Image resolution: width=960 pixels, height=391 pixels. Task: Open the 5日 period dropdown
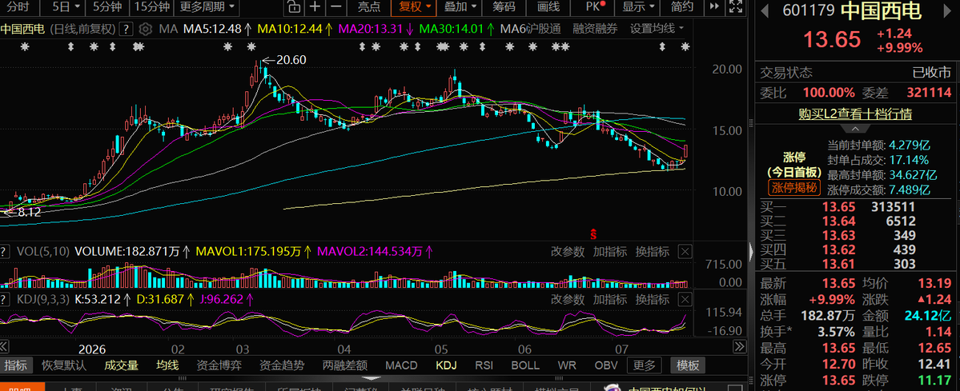66,7
